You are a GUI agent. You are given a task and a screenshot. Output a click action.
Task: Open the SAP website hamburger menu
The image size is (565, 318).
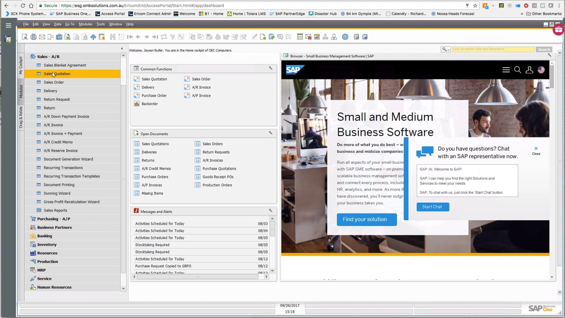click(x=506, y=70)
